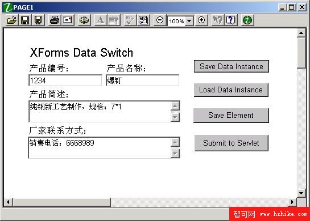Click the grayed letter A font icon

coord(101,20)
